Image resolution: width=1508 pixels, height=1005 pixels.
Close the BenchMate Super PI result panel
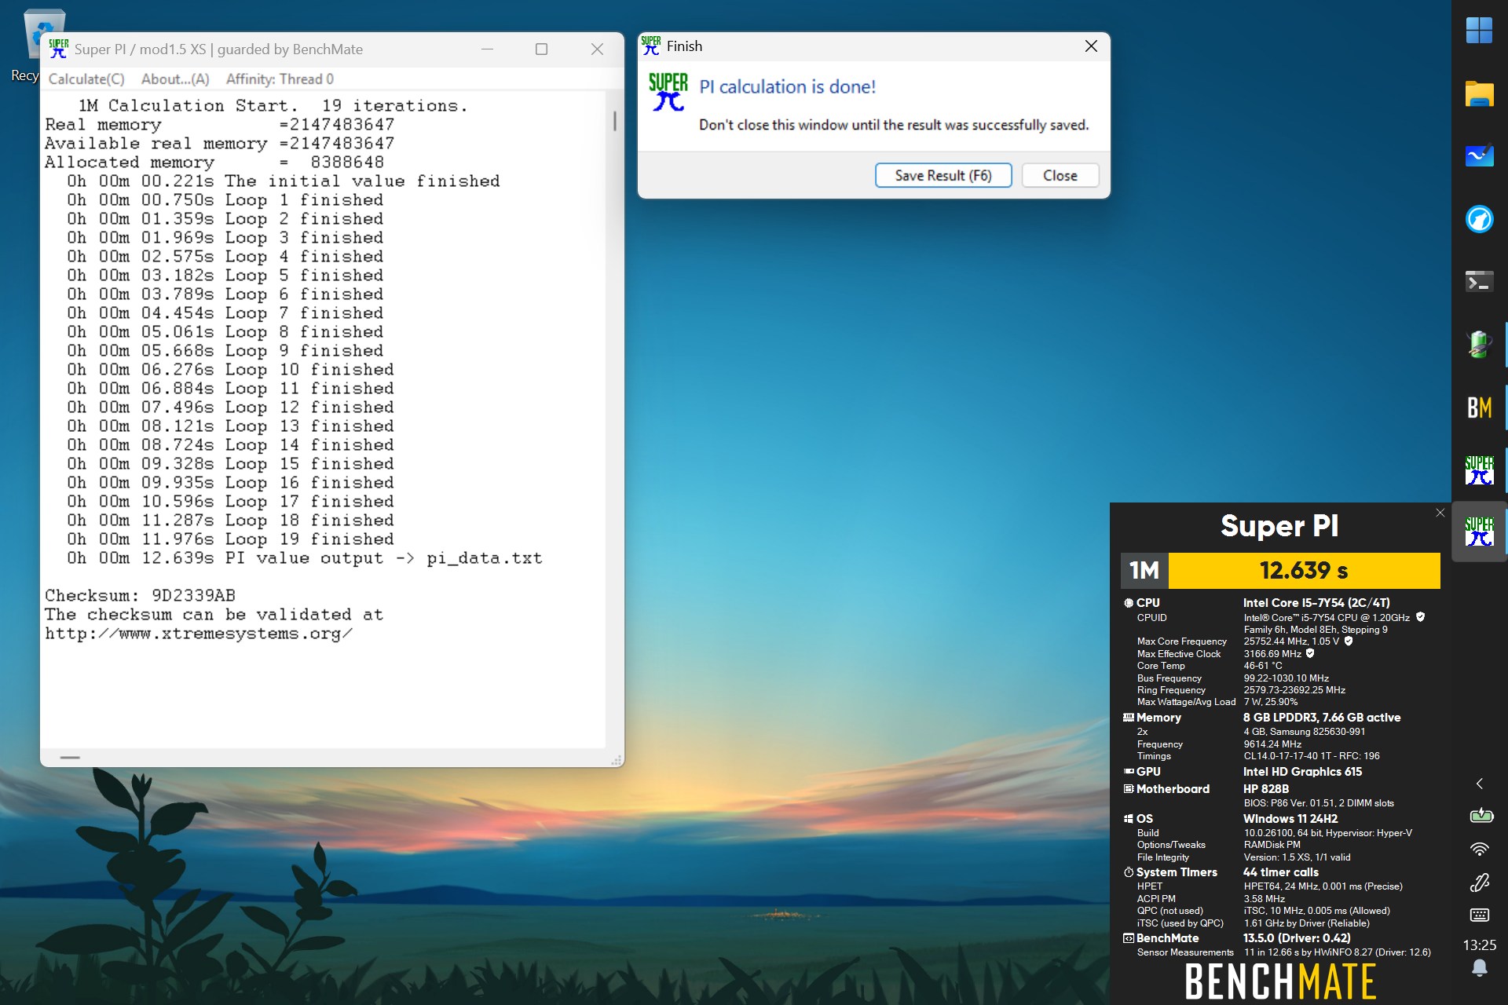1440,513
